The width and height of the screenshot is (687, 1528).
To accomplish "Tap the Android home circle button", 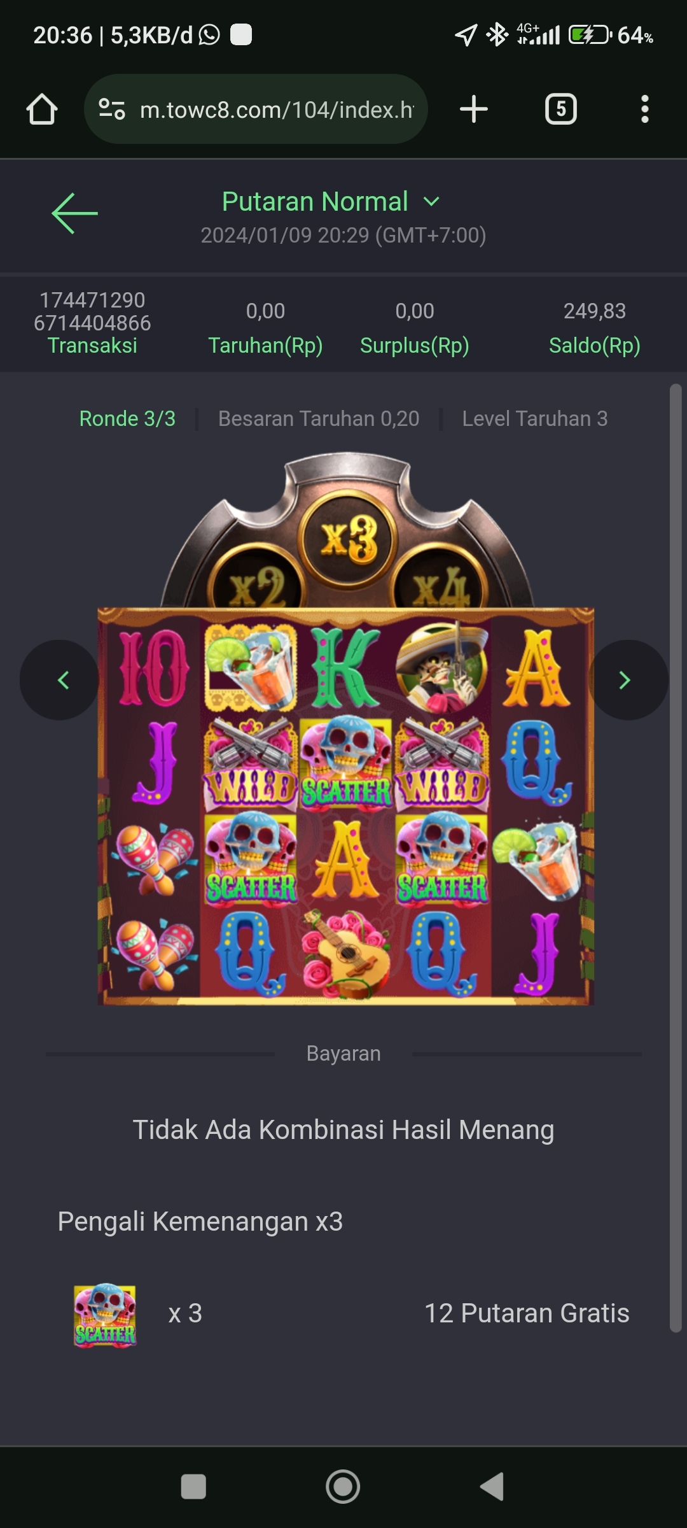I will [343, 1487].
